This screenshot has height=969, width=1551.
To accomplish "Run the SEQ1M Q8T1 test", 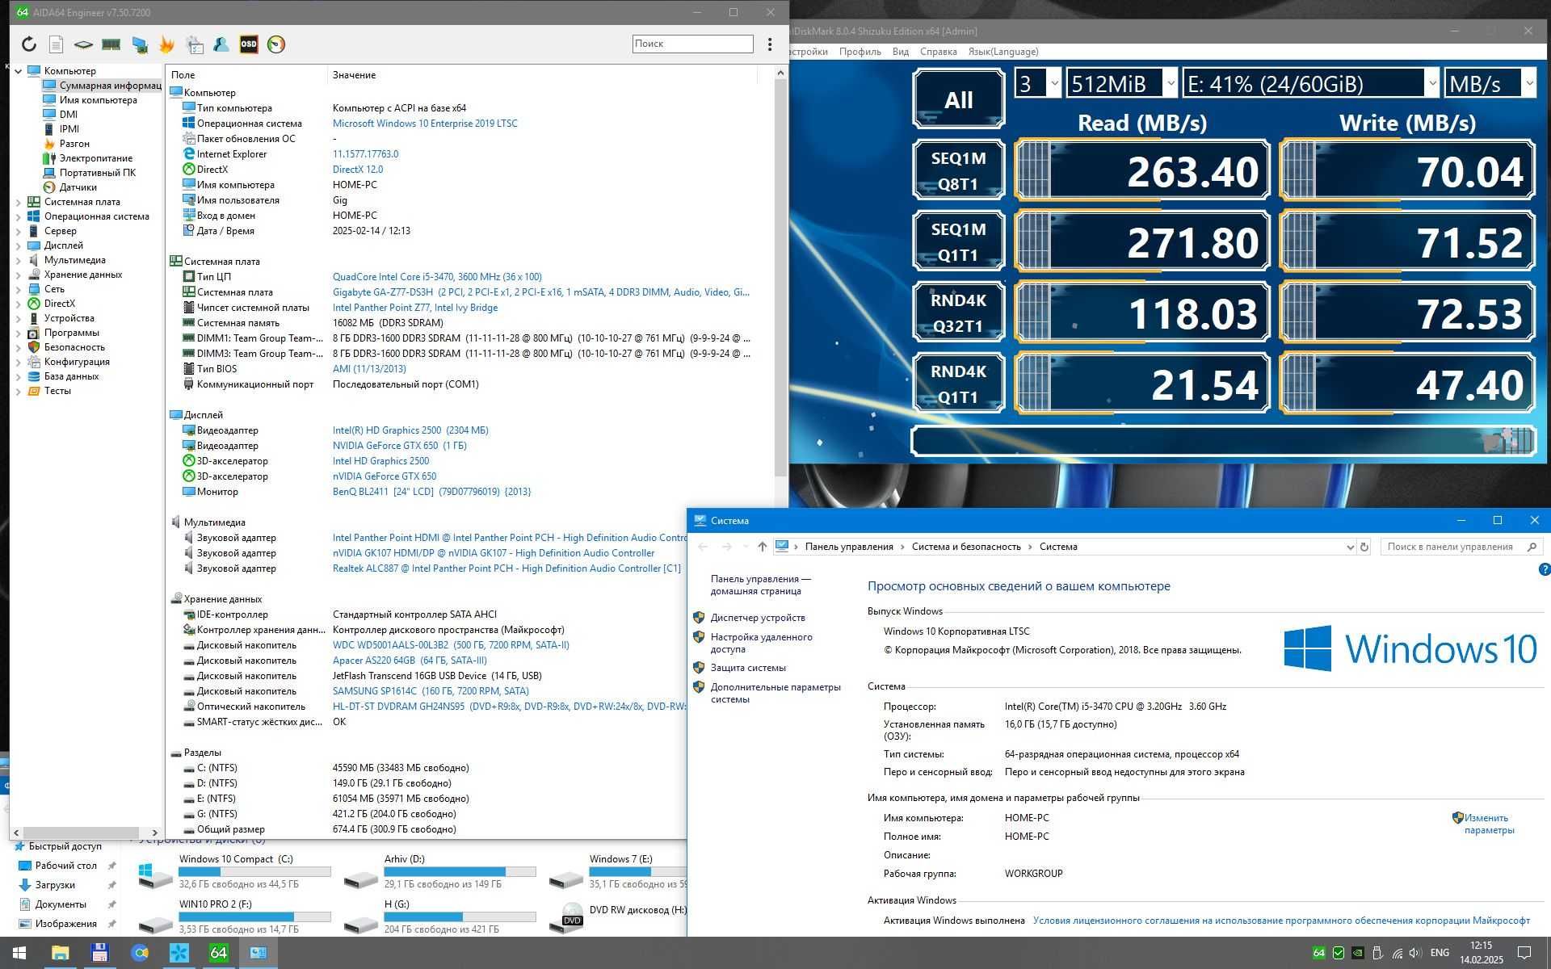I will click(x=959, y=170).
